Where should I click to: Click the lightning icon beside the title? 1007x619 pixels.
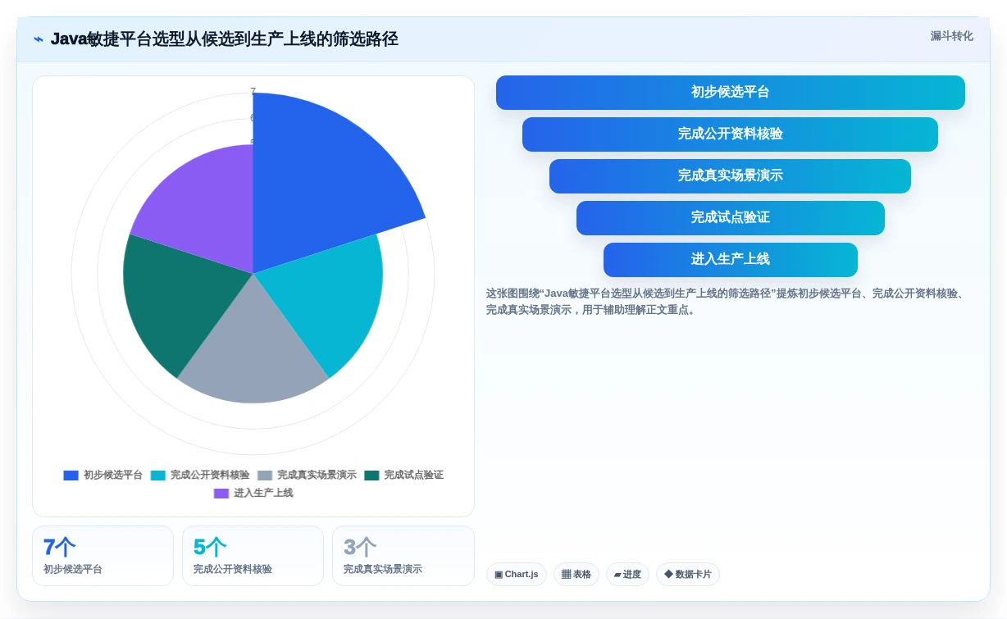(39, 39)
